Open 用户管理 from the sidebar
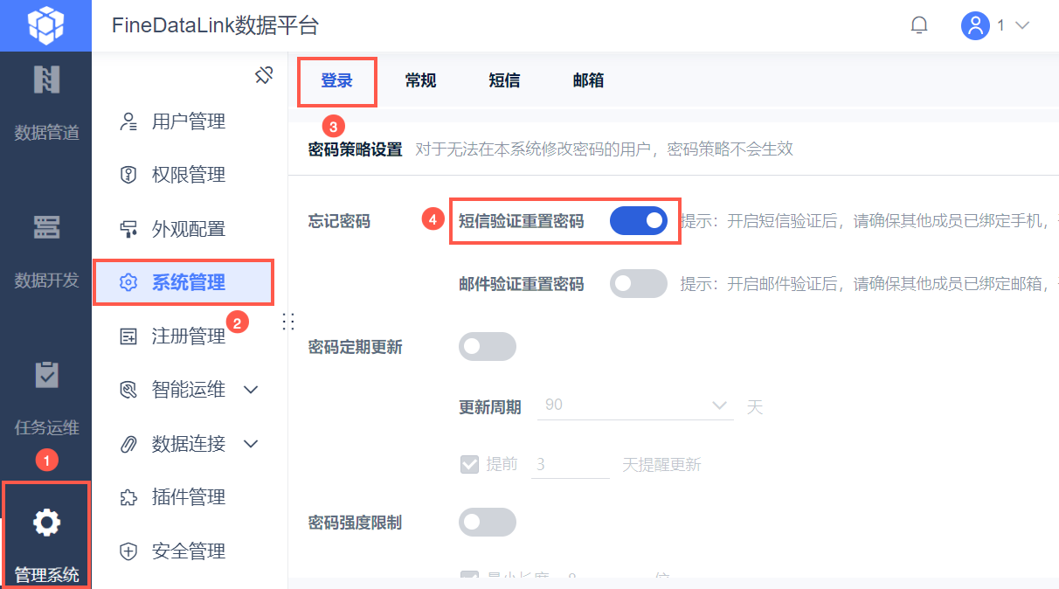1059x589 pixels. (x=188, y=121)
